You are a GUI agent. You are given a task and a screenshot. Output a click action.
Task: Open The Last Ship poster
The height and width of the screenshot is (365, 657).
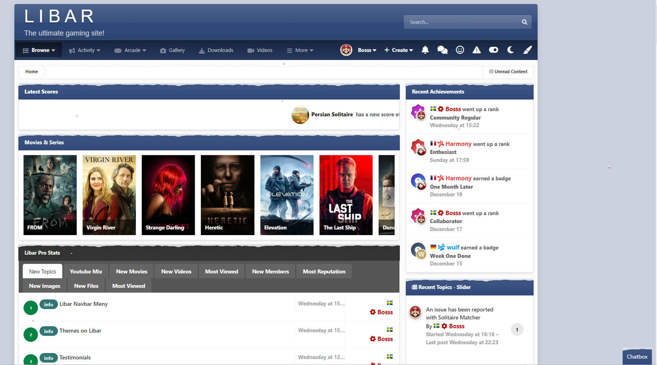(x=346, y=195)
